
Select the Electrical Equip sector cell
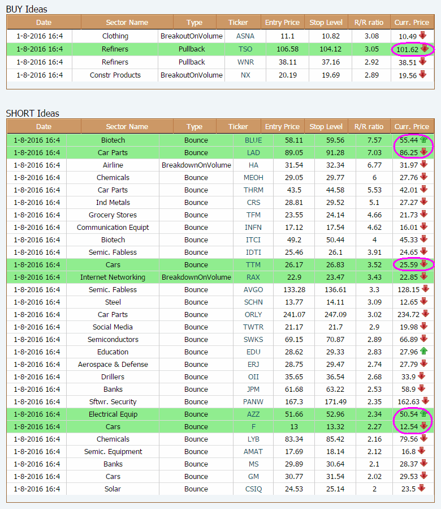[x=113, y=414]
